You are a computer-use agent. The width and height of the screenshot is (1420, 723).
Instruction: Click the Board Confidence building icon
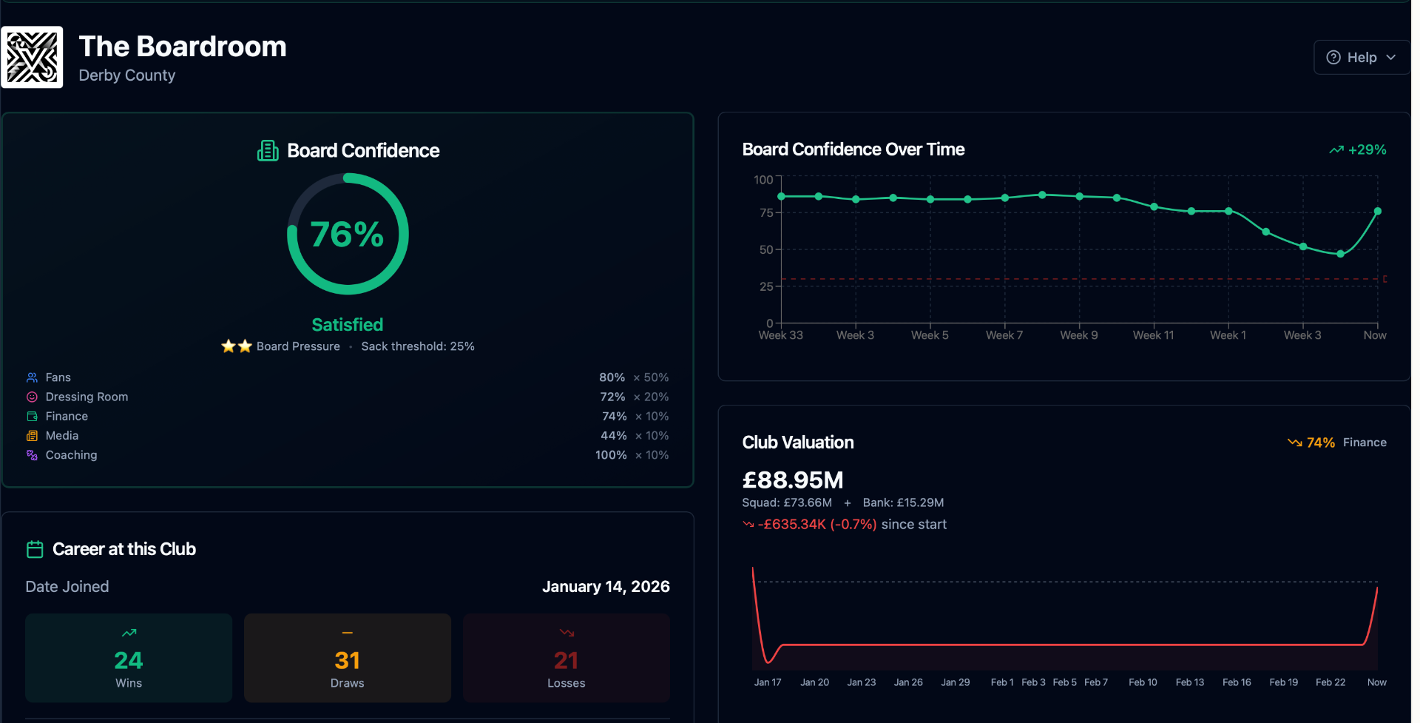267,151
